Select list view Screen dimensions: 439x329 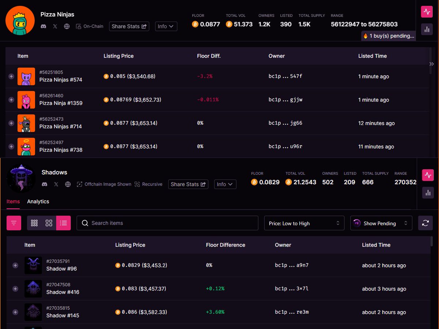tap(63, 223)
